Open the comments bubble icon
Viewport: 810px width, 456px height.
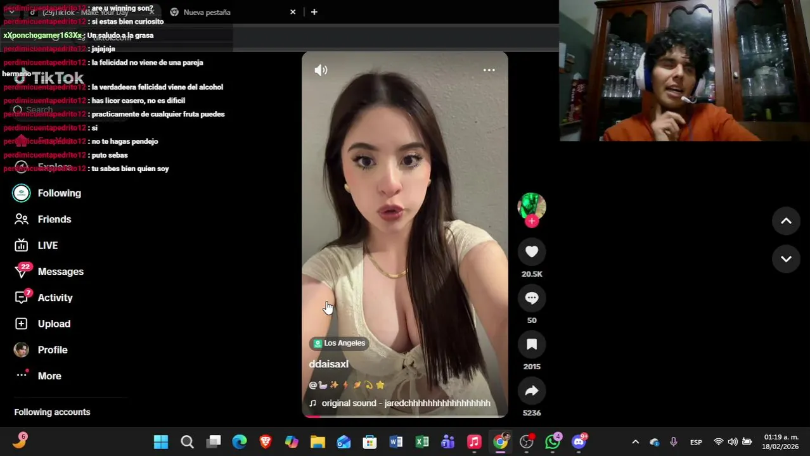[x=532, y=298]
